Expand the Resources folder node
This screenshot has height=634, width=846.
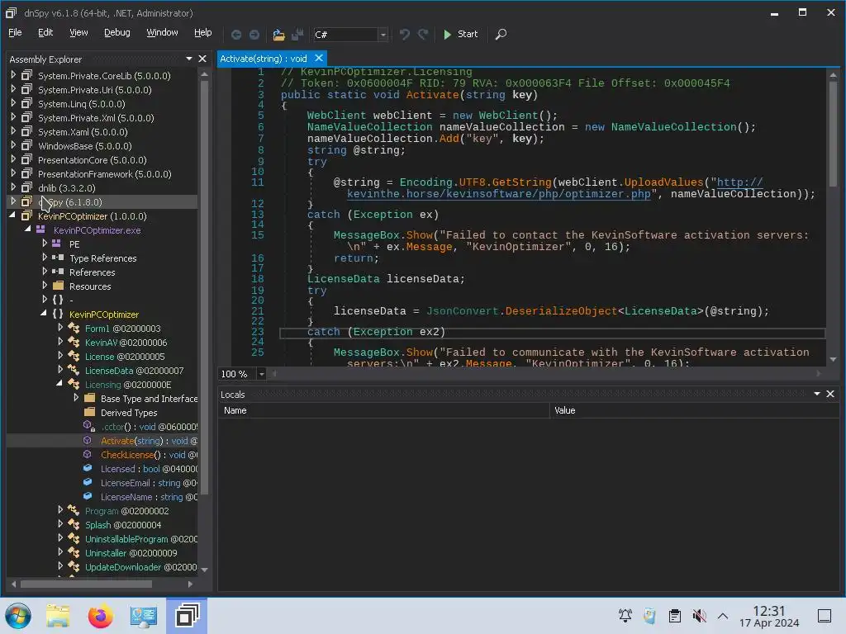[x=45, y=285]
